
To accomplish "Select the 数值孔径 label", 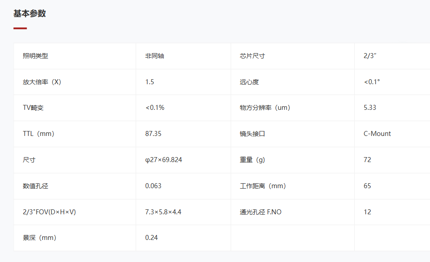I will (36, 186).
